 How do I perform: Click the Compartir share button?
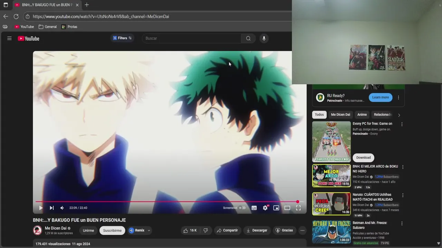[x=227, y=230]
